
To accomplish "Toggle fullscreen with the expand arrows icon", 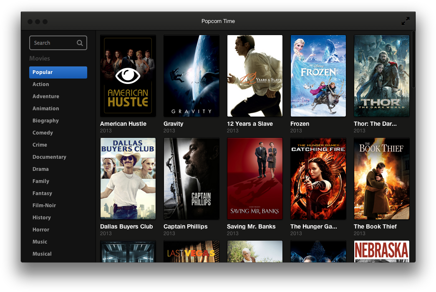I will 406,21.
